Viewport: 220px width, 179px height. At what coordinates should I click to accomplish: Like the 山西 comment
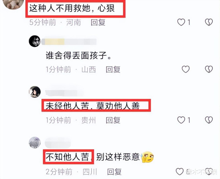tap(186, 69)
